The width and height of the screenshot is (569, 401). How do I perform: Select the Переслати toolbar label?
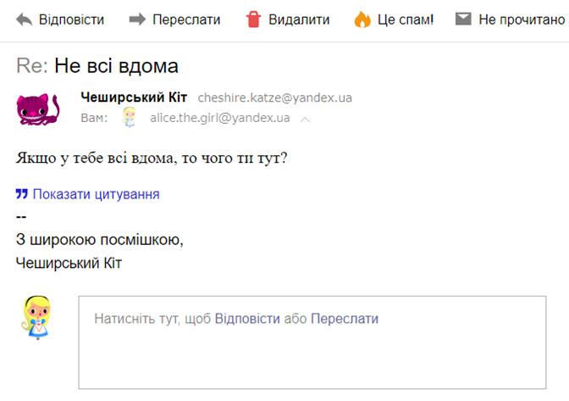186,19
